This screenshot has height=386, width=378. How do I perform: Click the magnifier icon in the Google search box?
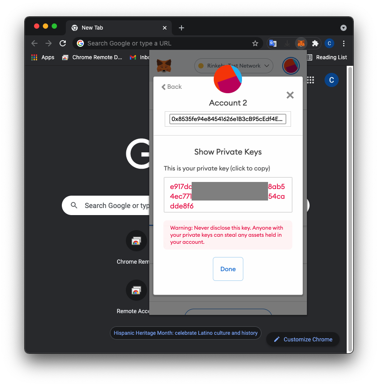(x=74, y=205)
